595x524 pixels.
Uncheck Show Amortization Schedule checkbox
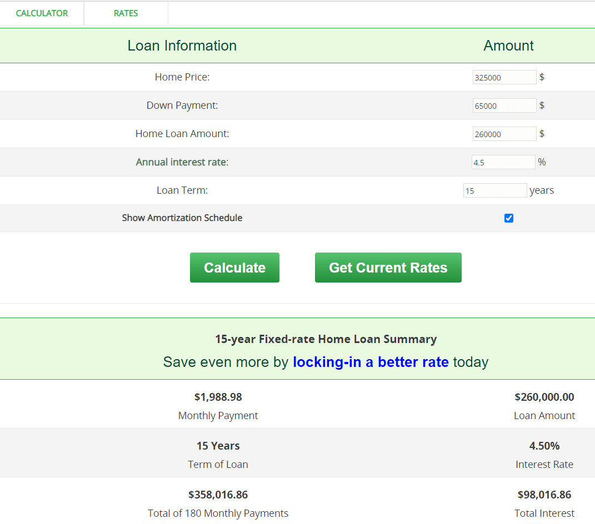(509, 218)
